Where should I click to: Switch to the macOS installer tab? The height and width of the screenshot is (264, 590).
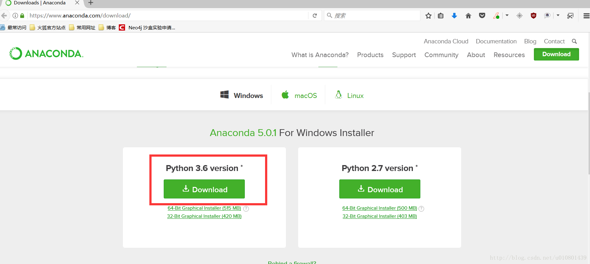pos(299,95)
